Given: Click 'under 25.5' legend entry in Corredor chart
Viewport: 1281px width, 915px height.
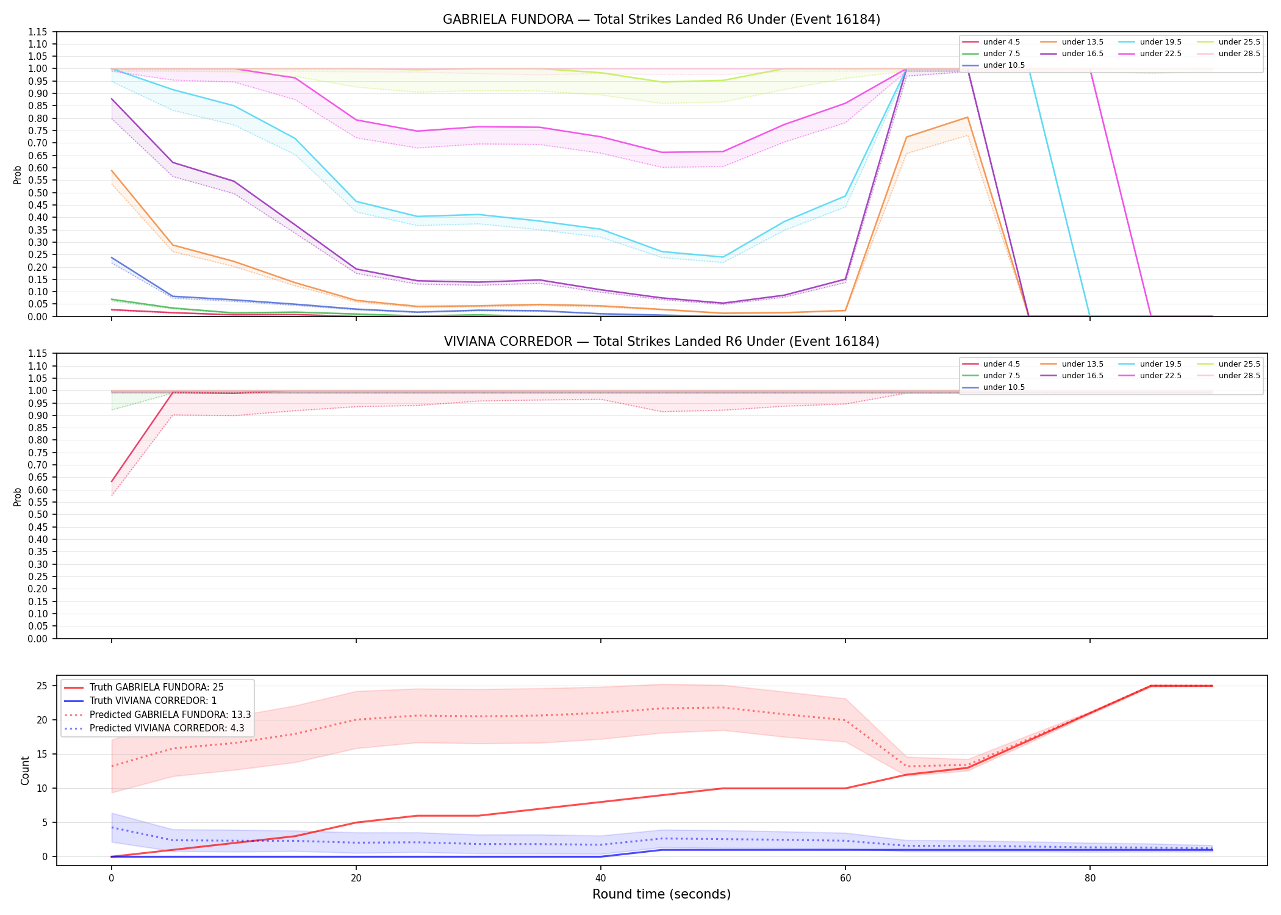Looking at the screenshot, I should 1229,364.
